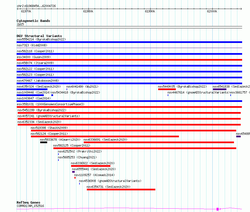The image size is (250, 212).
Task: Click the red bar of nsv519398
Action: pyautogui.click(x=134, y=131)
